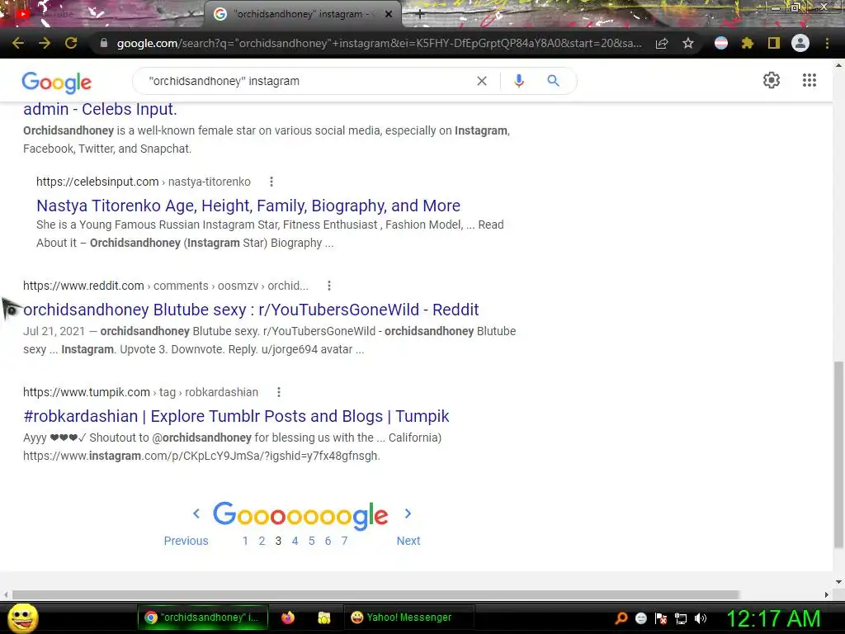Open more options for the tumpik.com result

coord(279,392)
